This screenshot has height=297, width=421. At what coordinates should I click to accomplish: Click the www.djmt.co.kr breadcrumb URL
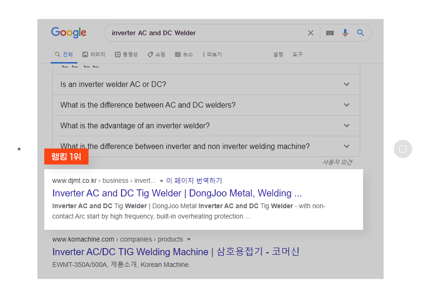click(x=104, y=180)
